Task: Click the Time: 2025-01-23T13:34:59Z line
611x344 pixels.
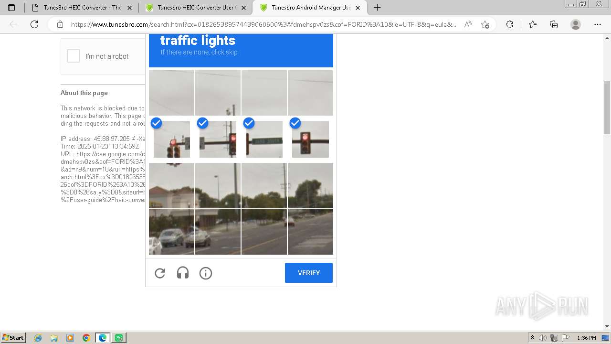Action: click(100, 146)
